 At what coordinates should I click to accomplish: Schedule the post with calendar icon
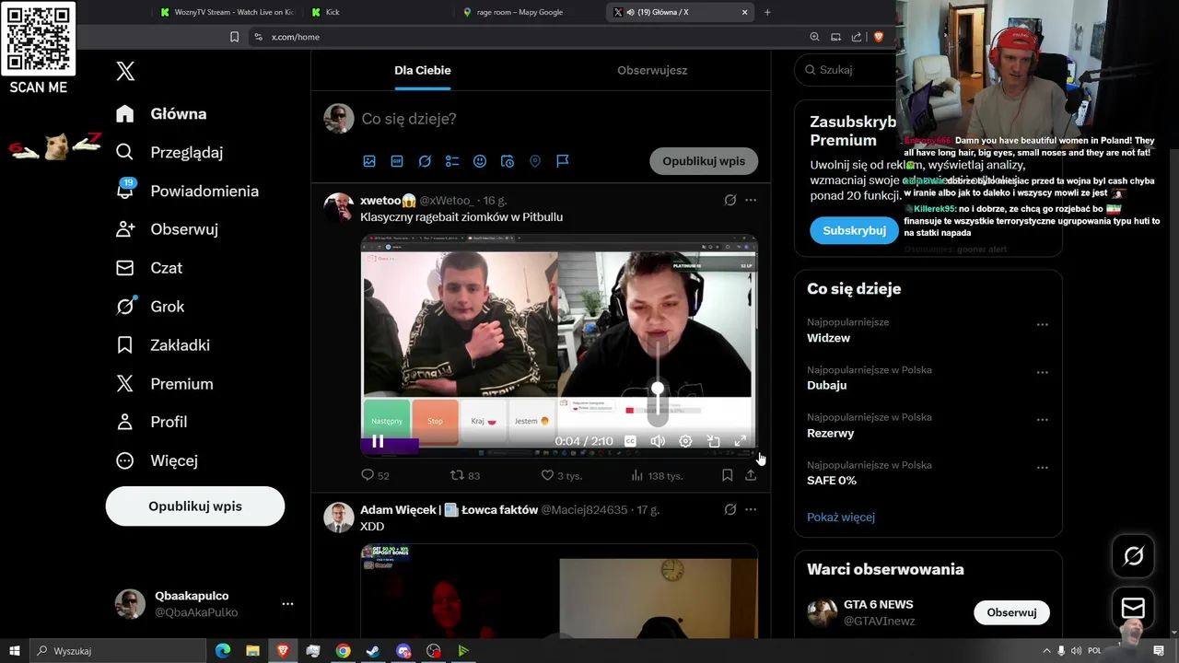[508, 161]
